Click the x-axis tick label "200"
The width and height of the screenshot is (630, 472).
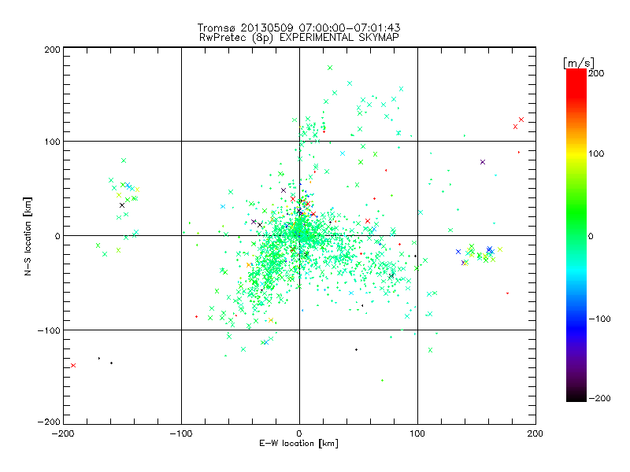point(535,433)
